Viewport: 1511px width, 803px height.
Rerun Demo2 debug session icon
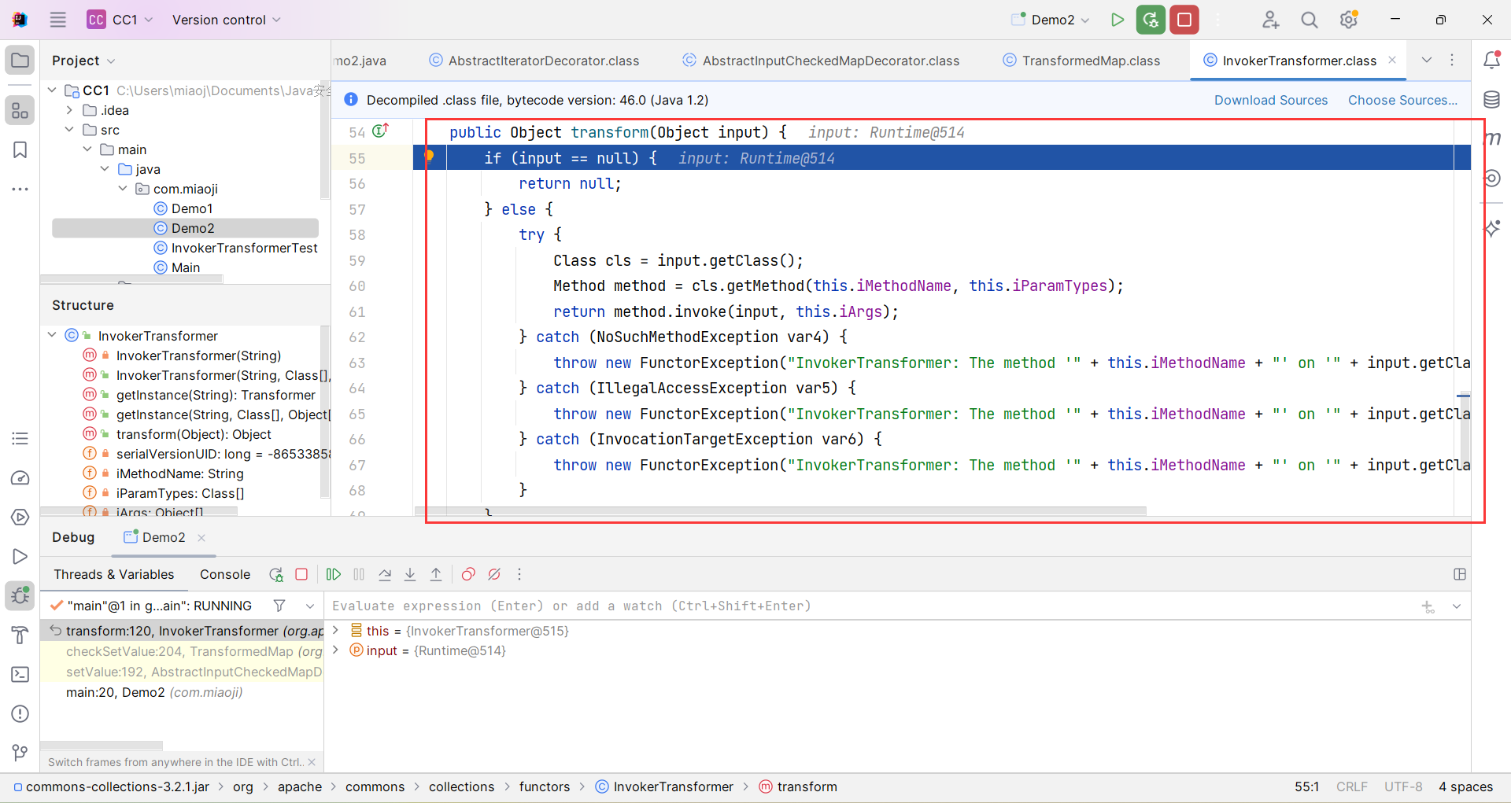pyautogui.click(x=275, y=575)
